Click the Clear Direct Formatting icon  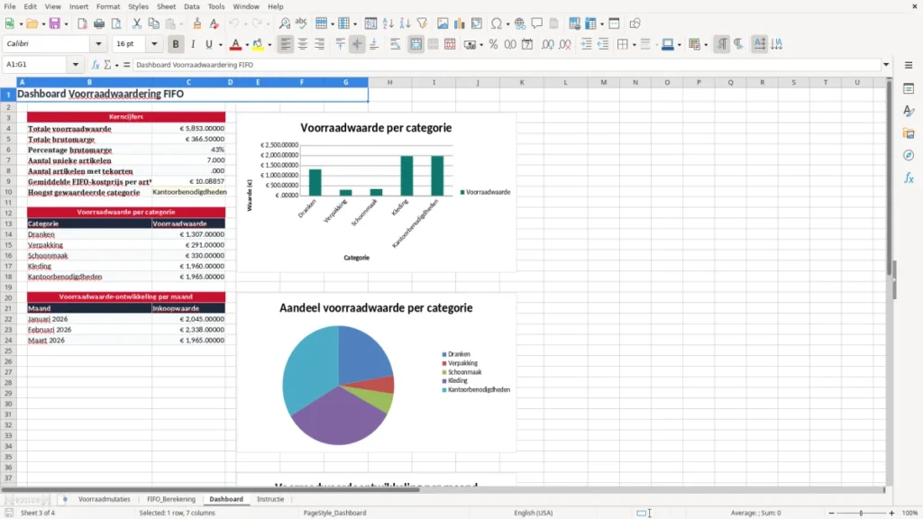[215, 23]
